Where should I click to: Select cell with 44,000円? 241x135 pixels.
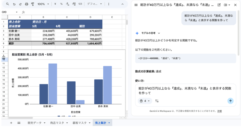click(x=67, y=35)
